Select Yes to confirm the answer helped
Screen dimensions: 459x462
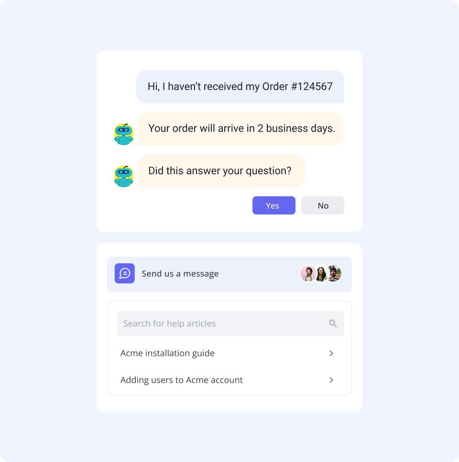coord(273,205)
